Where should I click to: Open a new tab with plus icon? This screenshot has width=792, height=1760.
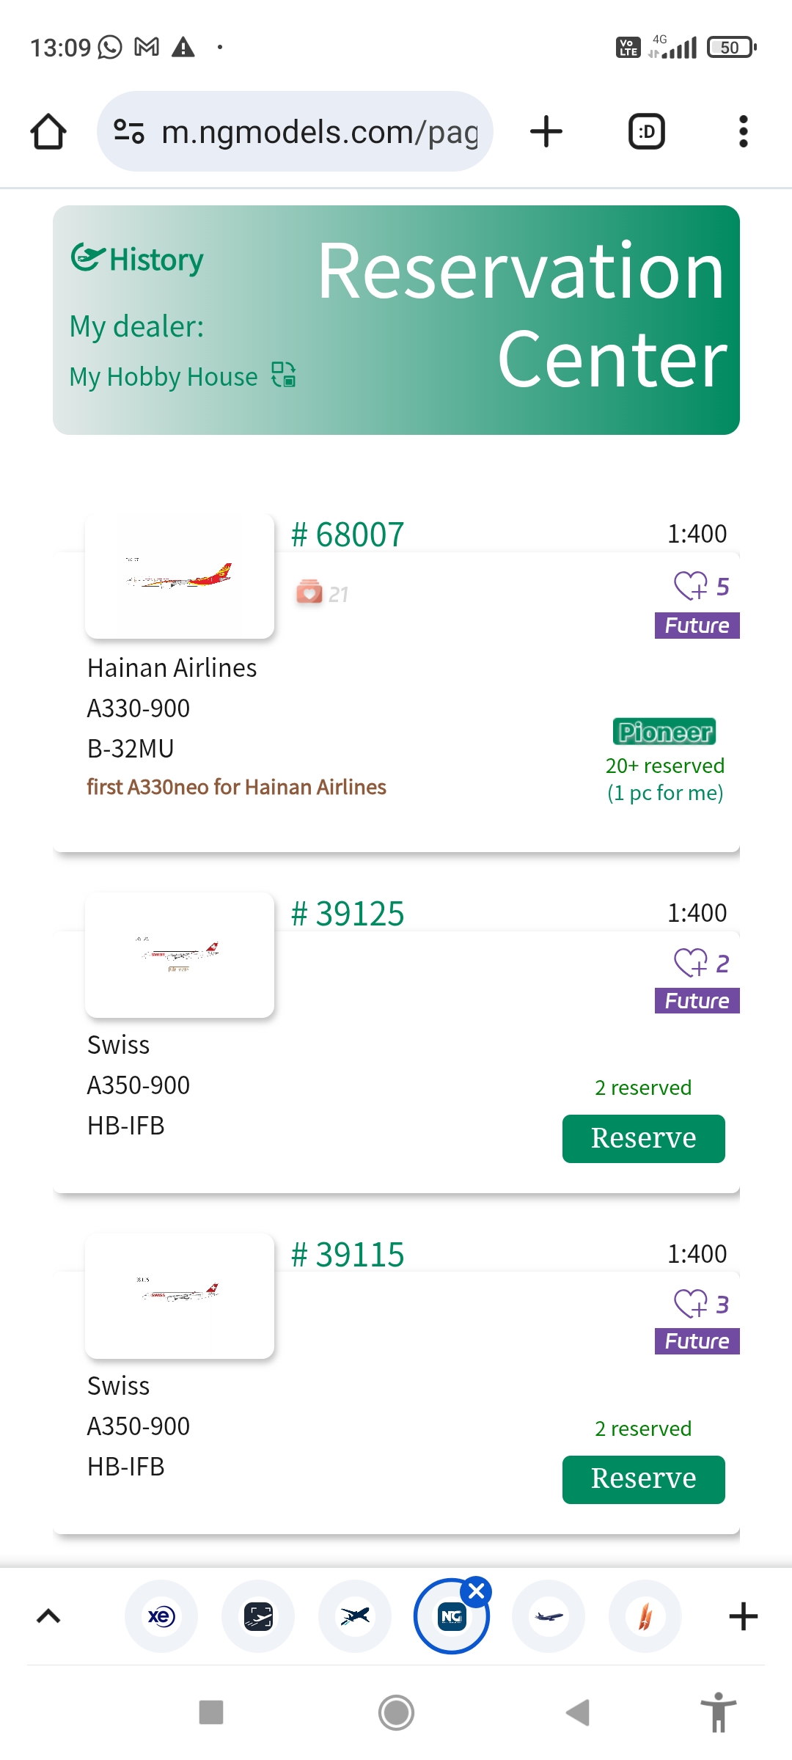546,132
